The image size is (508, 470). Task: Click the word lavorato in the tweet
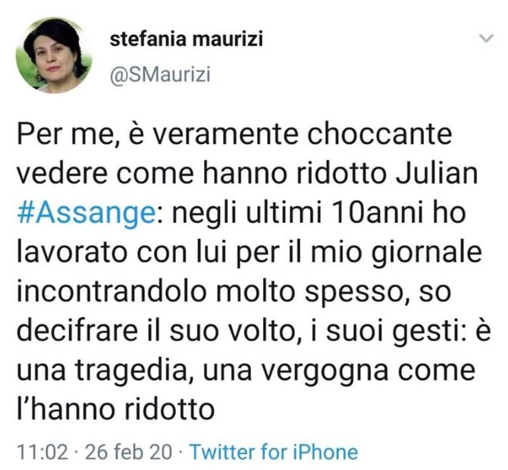point(71,252)
